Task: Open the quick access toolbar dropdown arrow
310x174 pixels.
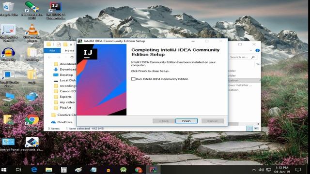Action: pos(71,44)
